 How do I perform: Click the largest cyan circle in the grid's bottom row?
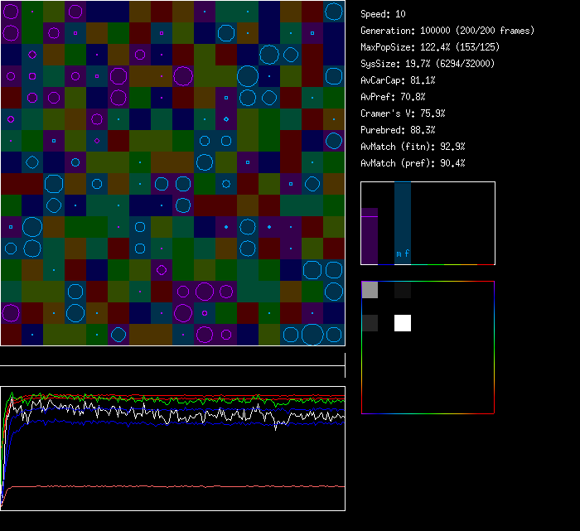(x=312, y=335)
